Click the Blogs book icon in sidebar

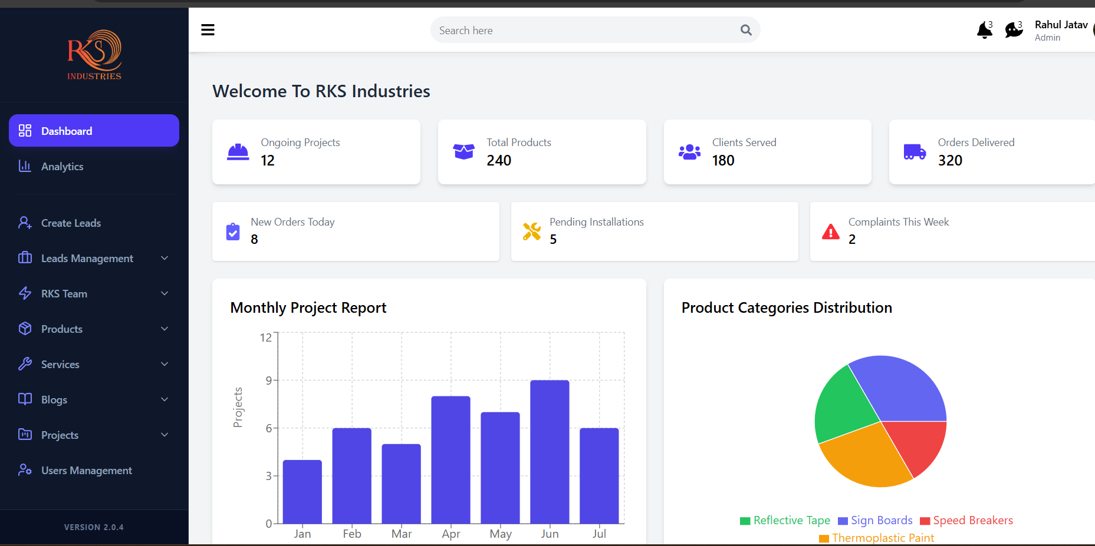(25, 399)
